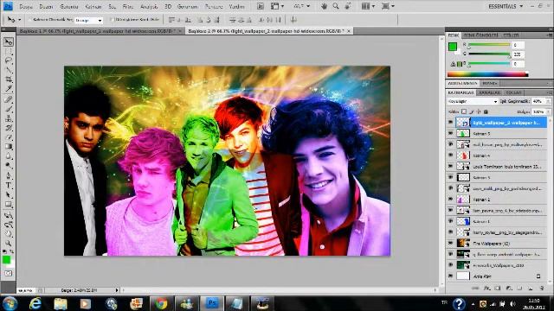Image resolution: width=554 pixels, height=311 pixels.
Task: Open the Pencere menu
Action: tap(214, 6)
